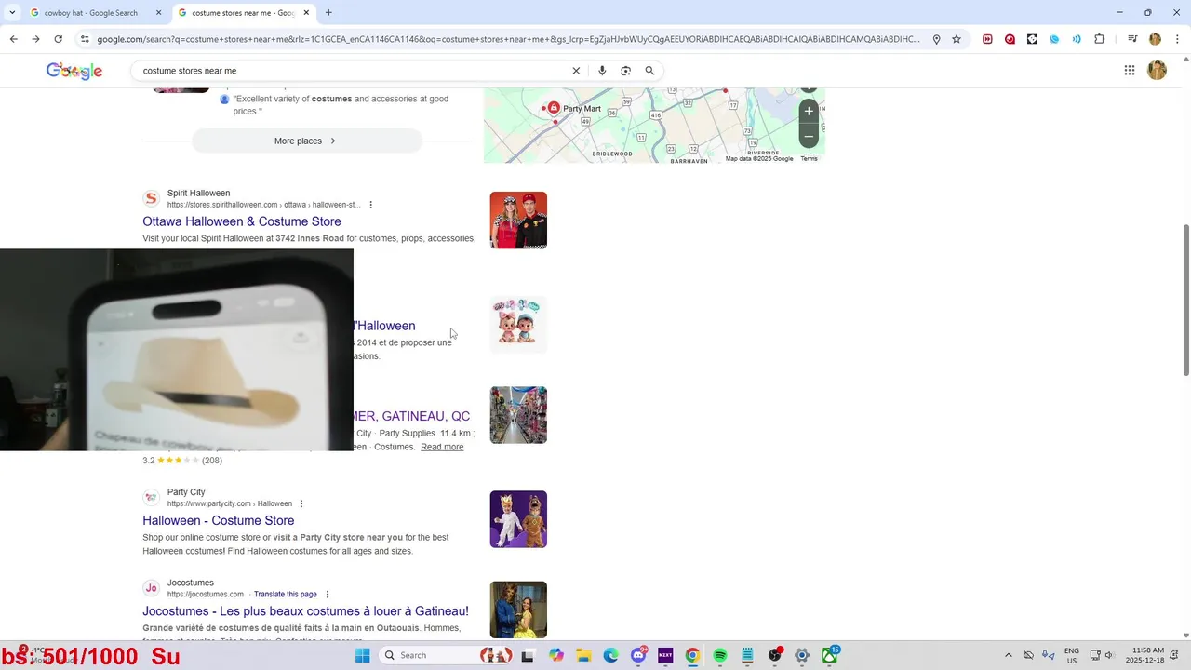Start a voice search with microphone

602,71
